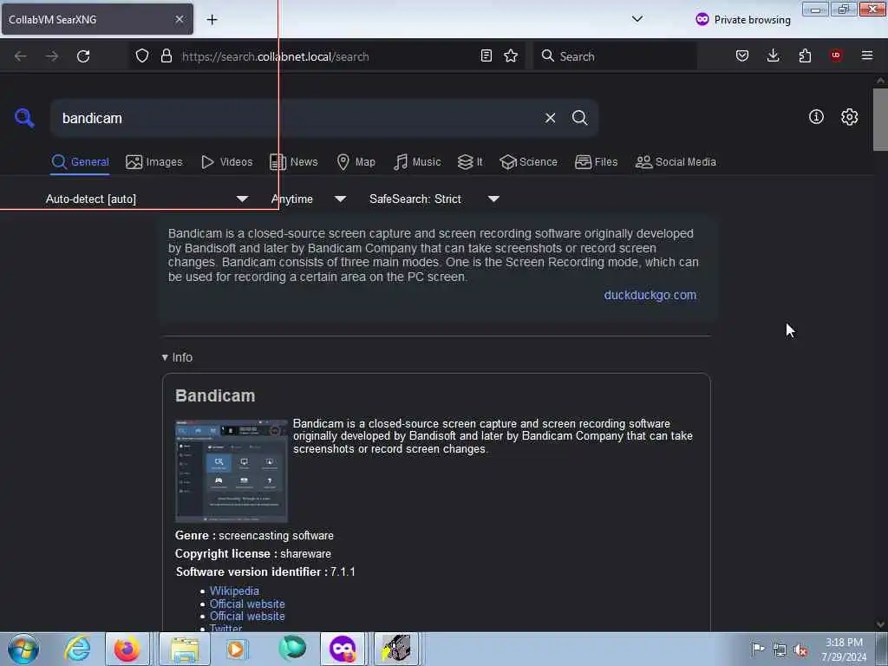Open Action Center flag tray icon
This screenshot has width=888, height=666.
pos(758,649)
